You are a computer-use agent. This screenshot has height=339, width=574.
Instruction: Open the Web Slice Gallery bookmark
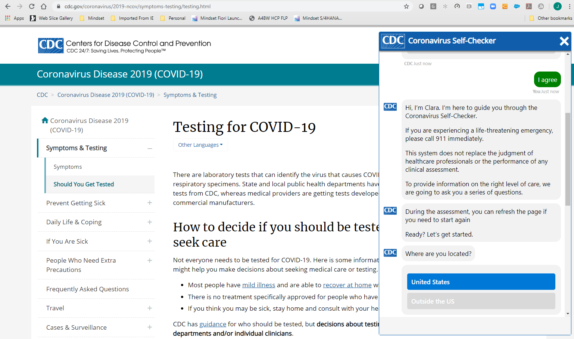pyautogui.click(x=52, y=18)
